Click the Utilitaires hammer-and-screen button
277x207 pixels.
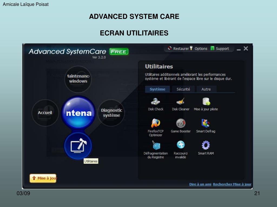click(x=78, y=146)
